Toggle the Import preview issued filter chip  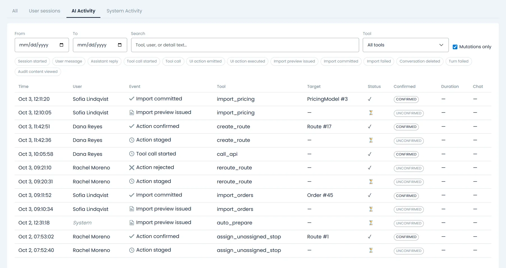pos(294,61)
